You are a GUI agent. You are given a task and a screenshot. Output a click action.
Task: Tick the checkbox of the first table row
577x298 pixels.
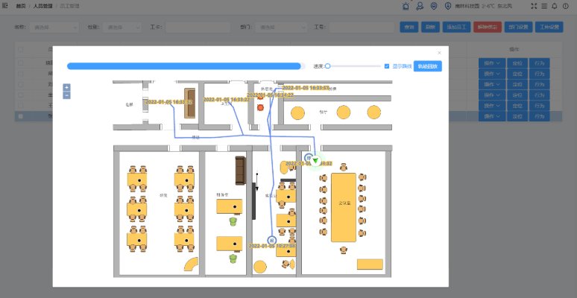21,63
